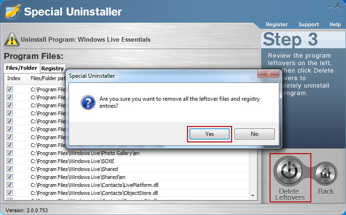346x215 pixels.
Task: Click Yes to confirm leftover removal
Action: pos(210,134)
